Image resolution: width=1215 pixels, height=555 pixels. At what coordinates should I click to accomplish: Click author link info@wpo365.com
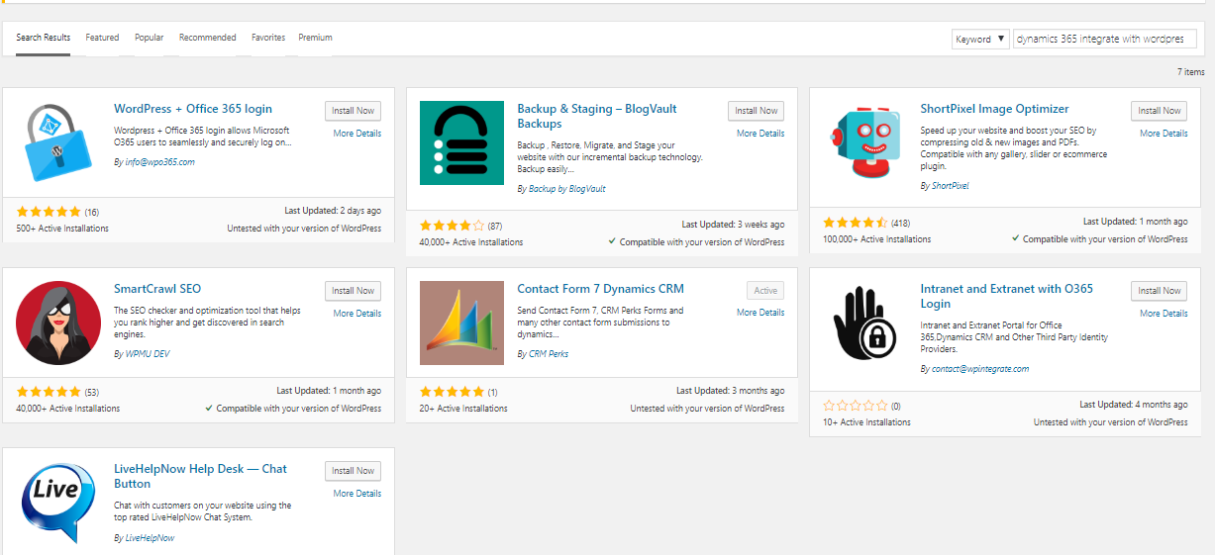pos(159,162)
